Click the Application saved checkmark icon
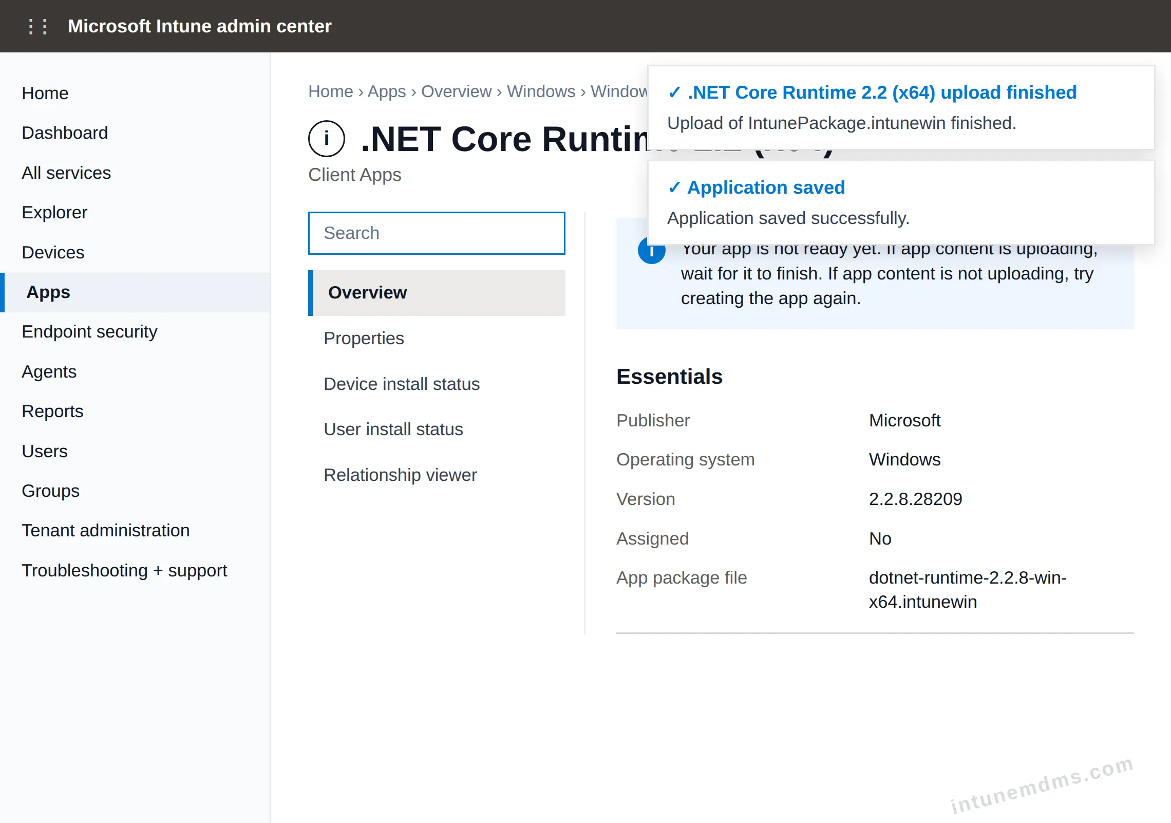The height and width of the screenshot is (823, 1171). 674,188
